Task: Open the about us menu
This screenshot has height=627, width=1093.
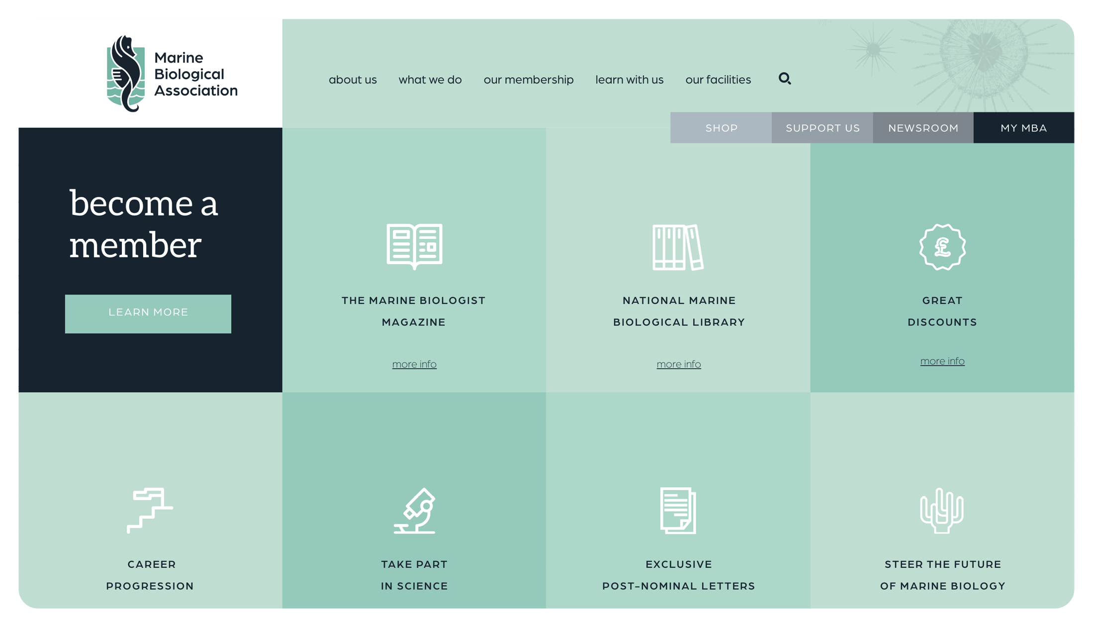Action: 353,80
